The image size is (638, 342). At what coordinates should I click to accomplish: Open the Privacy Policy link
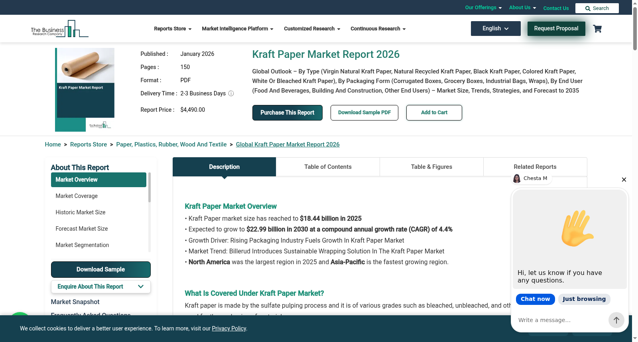click(229, 328)
